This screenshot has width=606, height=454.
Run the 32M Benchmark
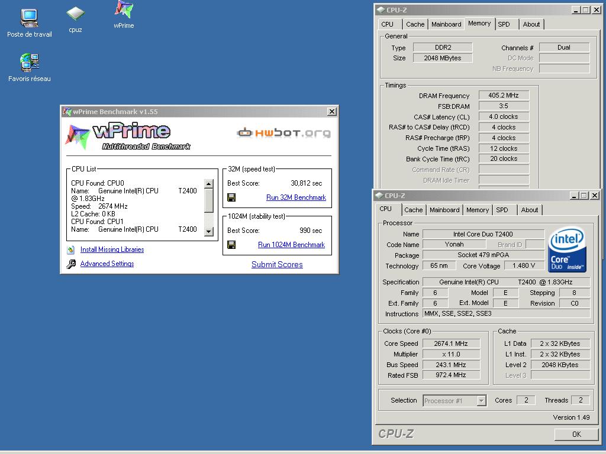[x=296, y=197]
